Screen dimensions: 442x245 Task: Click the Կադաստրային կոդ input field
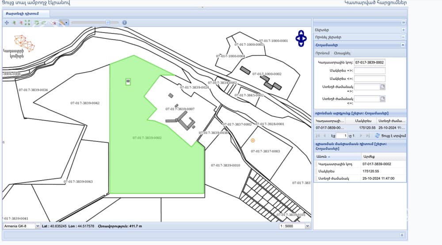point(370,63)
